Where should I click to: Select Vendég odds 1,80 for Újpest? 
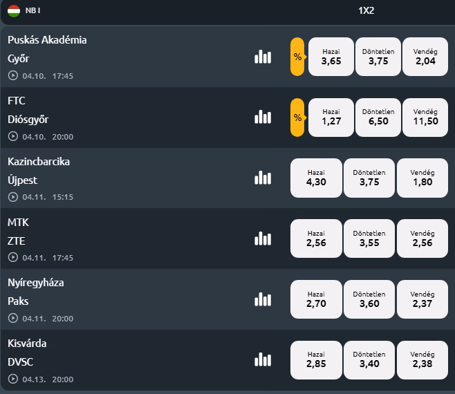[422, 178]
